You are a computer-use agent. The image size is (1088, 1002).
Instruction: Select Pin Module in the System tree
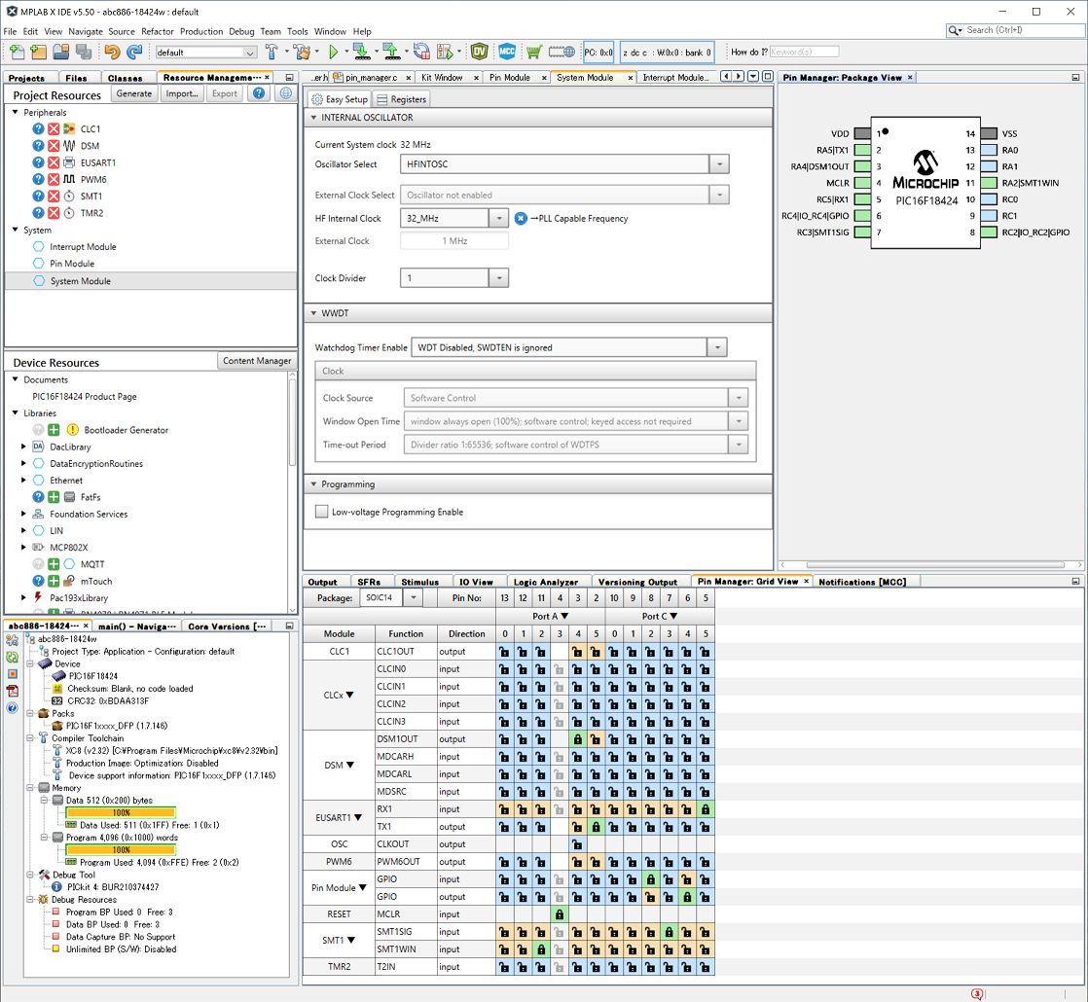tap(72, 264)
